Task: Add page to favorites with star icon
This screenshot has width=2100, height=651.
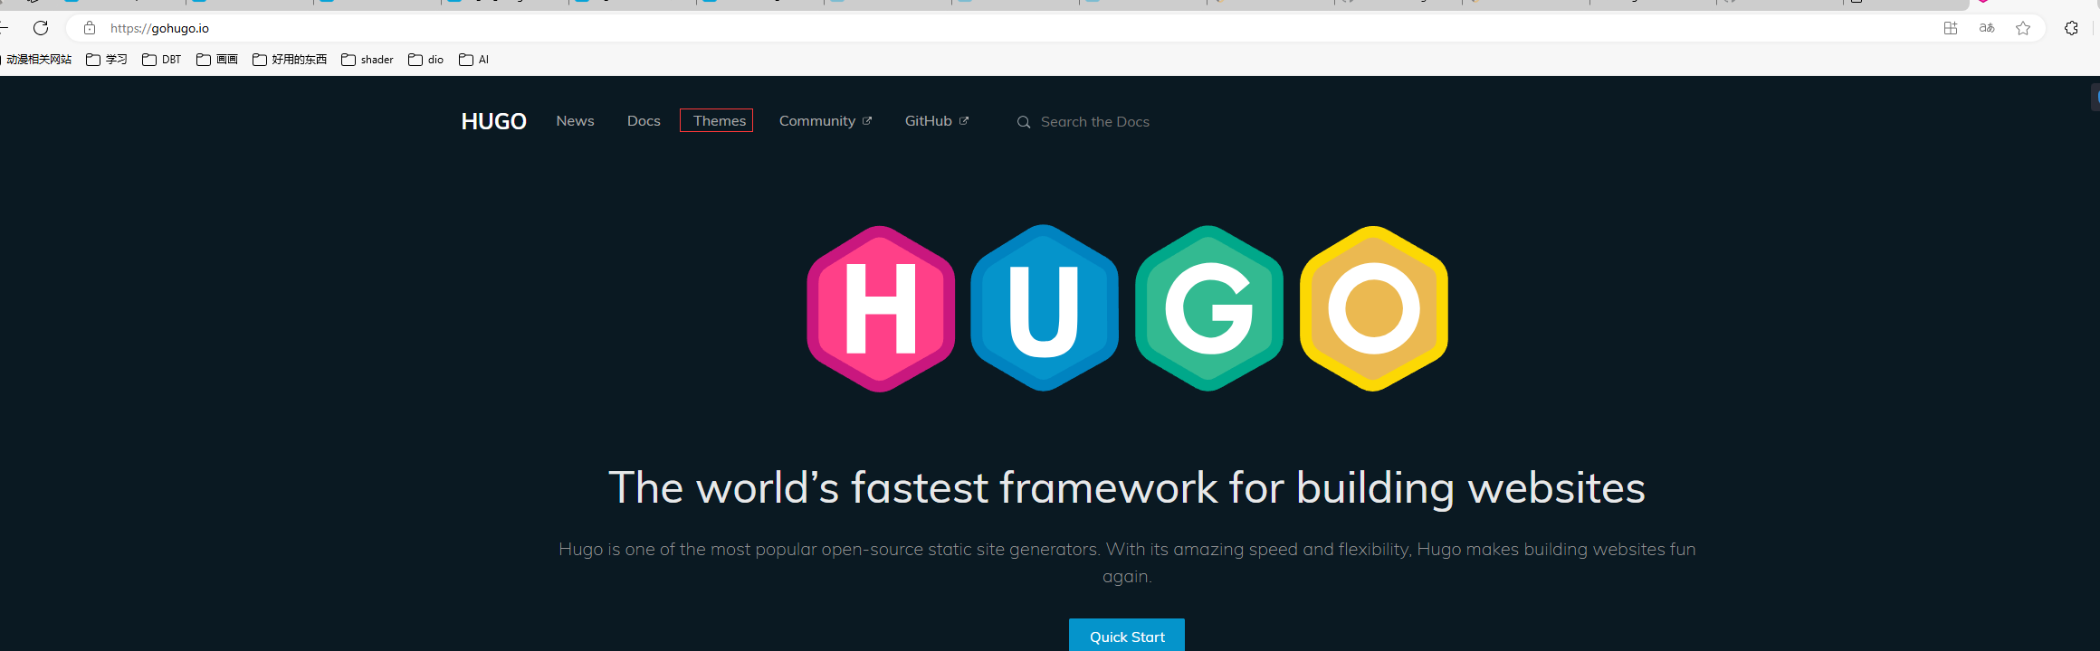Action: [x=2023, y=28]
